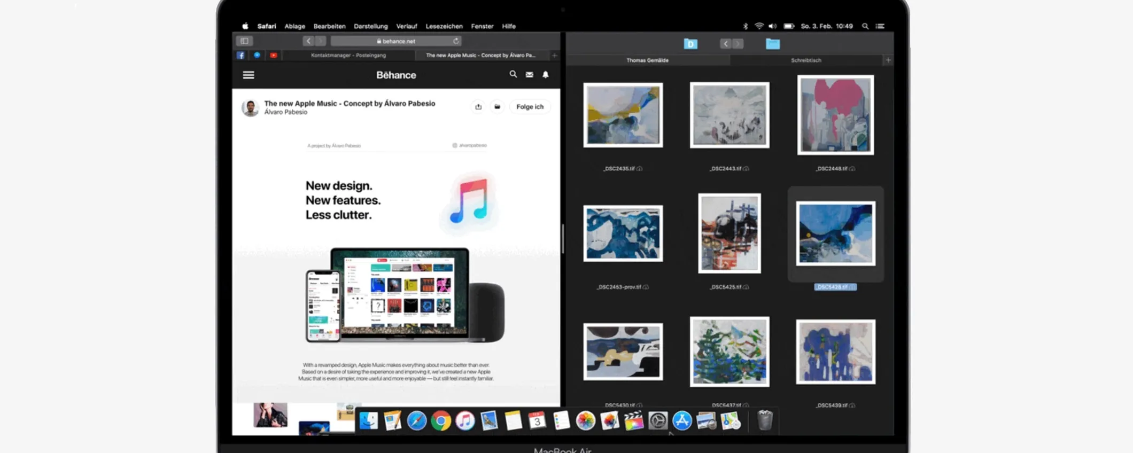Image resolution: width=1133 pixels, height=453 pixels.
Task: Go back in Safari history
Action: pos(308,41)
